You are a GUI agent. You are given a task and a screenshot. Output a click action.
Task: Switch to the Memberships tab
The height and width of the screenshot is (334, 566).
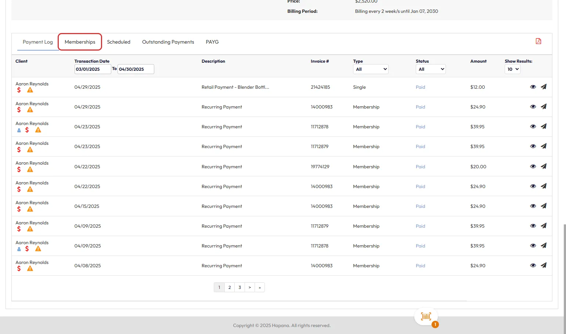80,42
